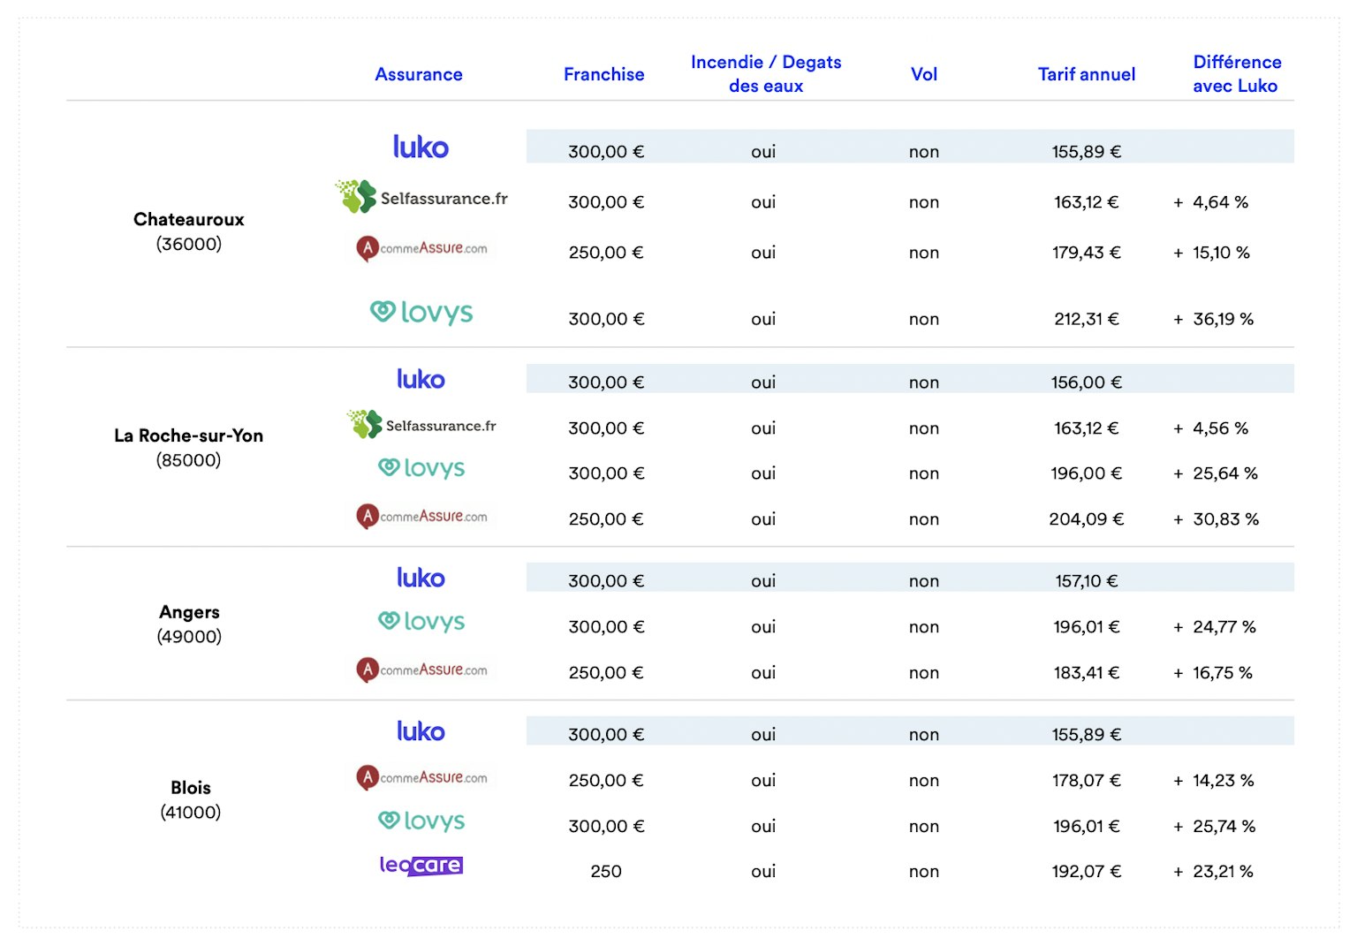Select the 178,07 € annual rate
Viewport: 1357px width, 946px height.
pos(1087,781)
